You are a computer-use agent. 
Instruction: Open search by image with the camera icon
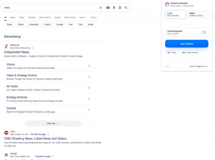pos(120,7)
